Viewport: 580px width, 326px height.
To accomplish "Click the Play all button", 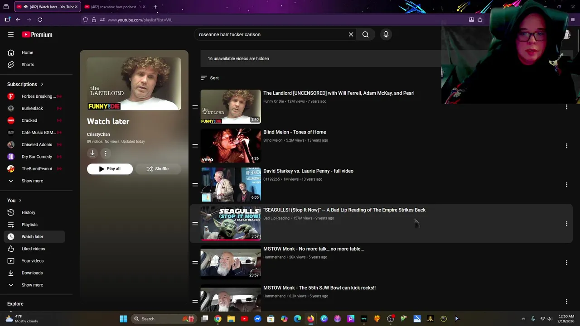I will coord(110,169).
